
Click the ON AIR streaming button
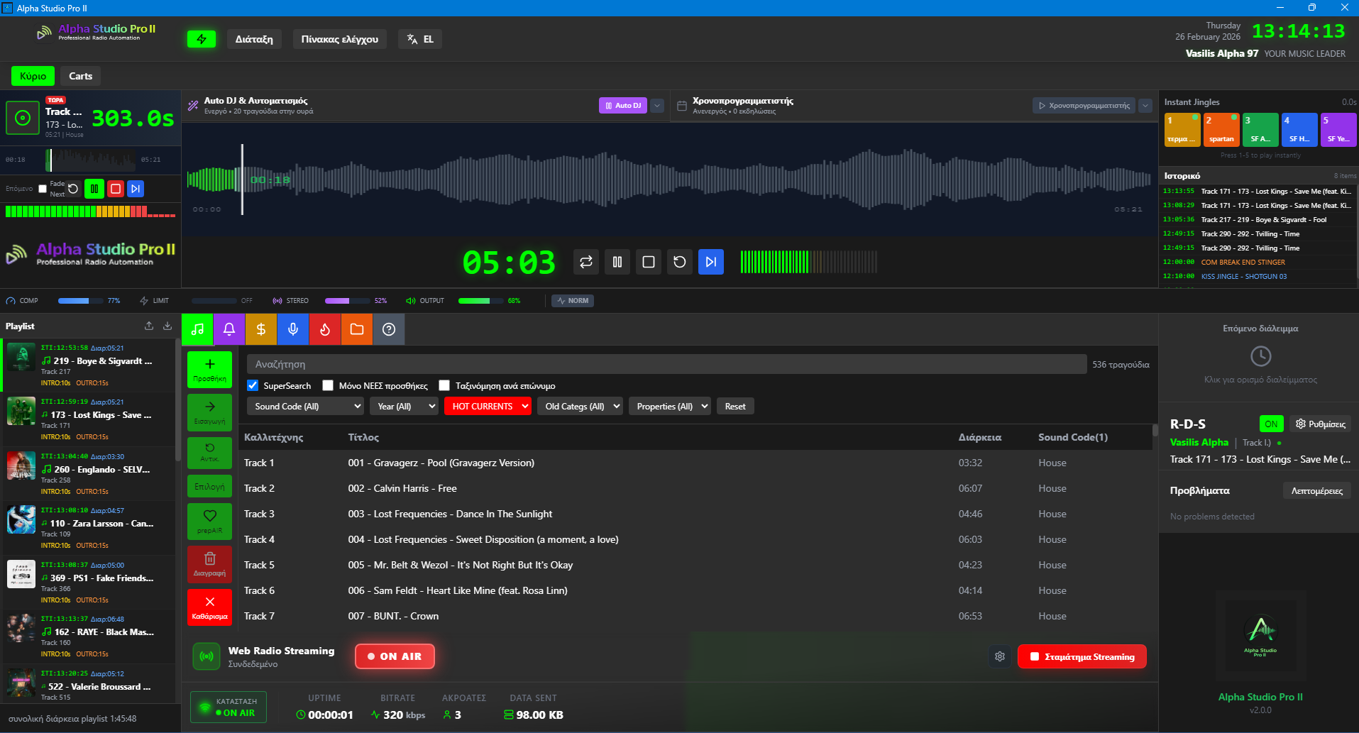[x=395, y=656]
